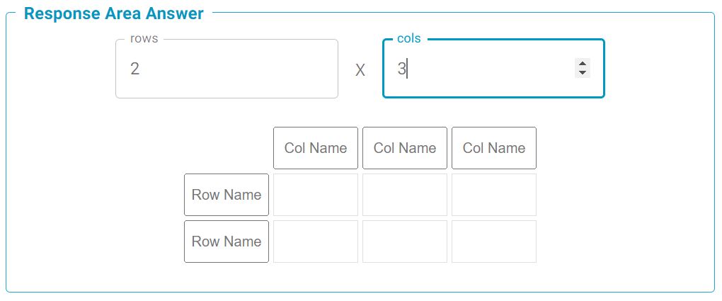
Task: Edit the middle Col Name header field
Action: 405,148
